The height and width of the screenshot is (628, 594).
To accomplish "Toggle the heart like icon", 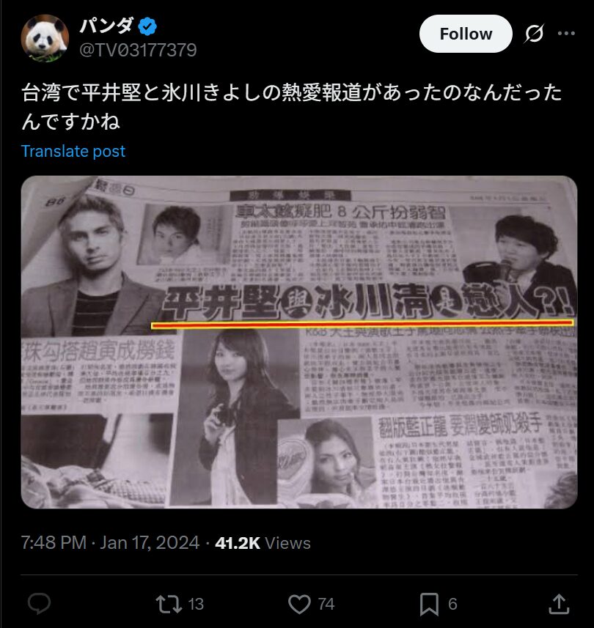I will pos(299,604).
